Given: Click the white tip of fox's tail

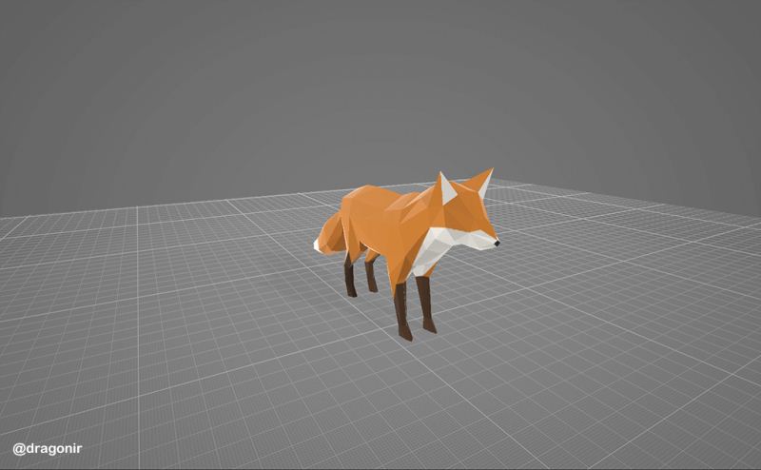Looking at the screenshot, I should click(318, 245).
